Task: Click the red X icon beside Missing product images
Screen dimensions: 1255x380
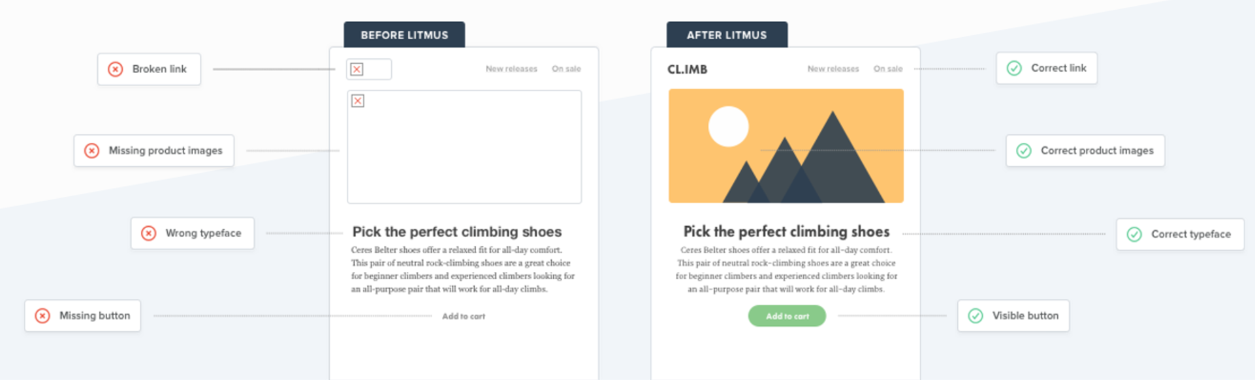Action: (x=92, y=151)
